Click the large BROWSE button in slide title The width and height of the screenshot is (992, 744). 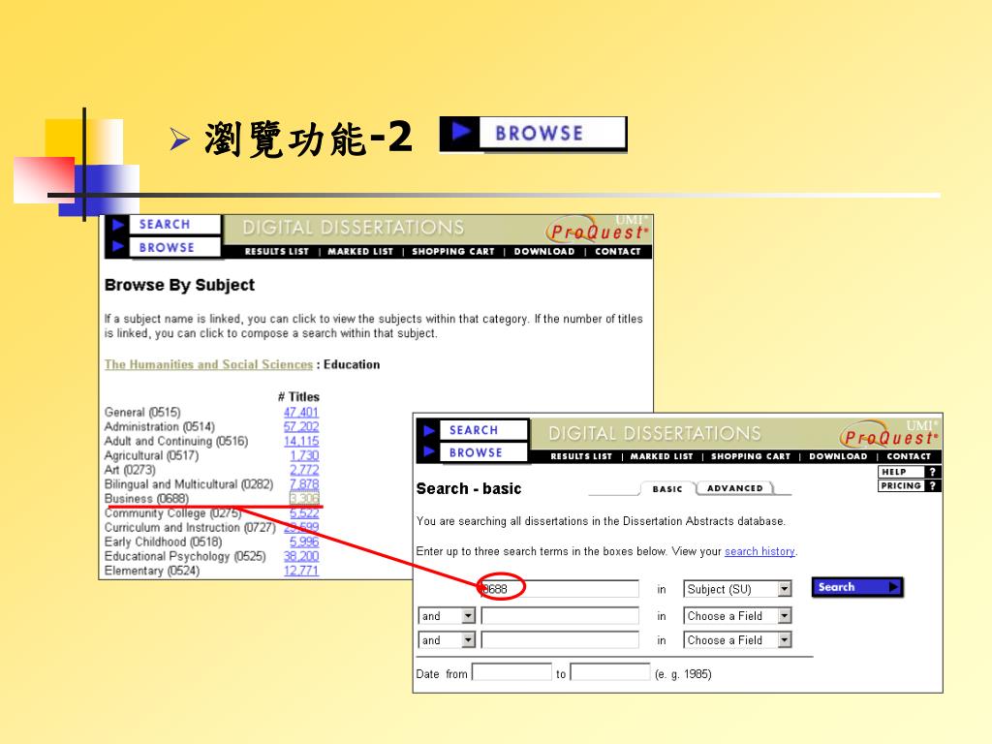pyautogui.click(x=534, y=134)
